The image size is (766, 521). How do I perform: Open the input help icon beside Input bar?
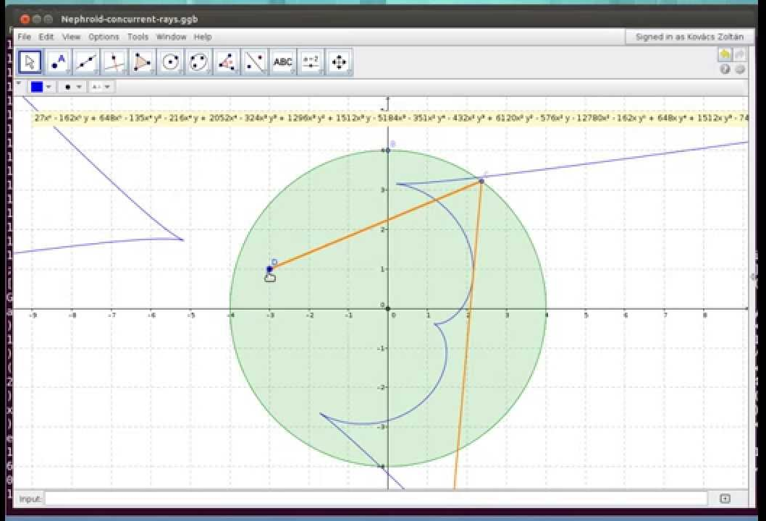click(x=725, y=498)
